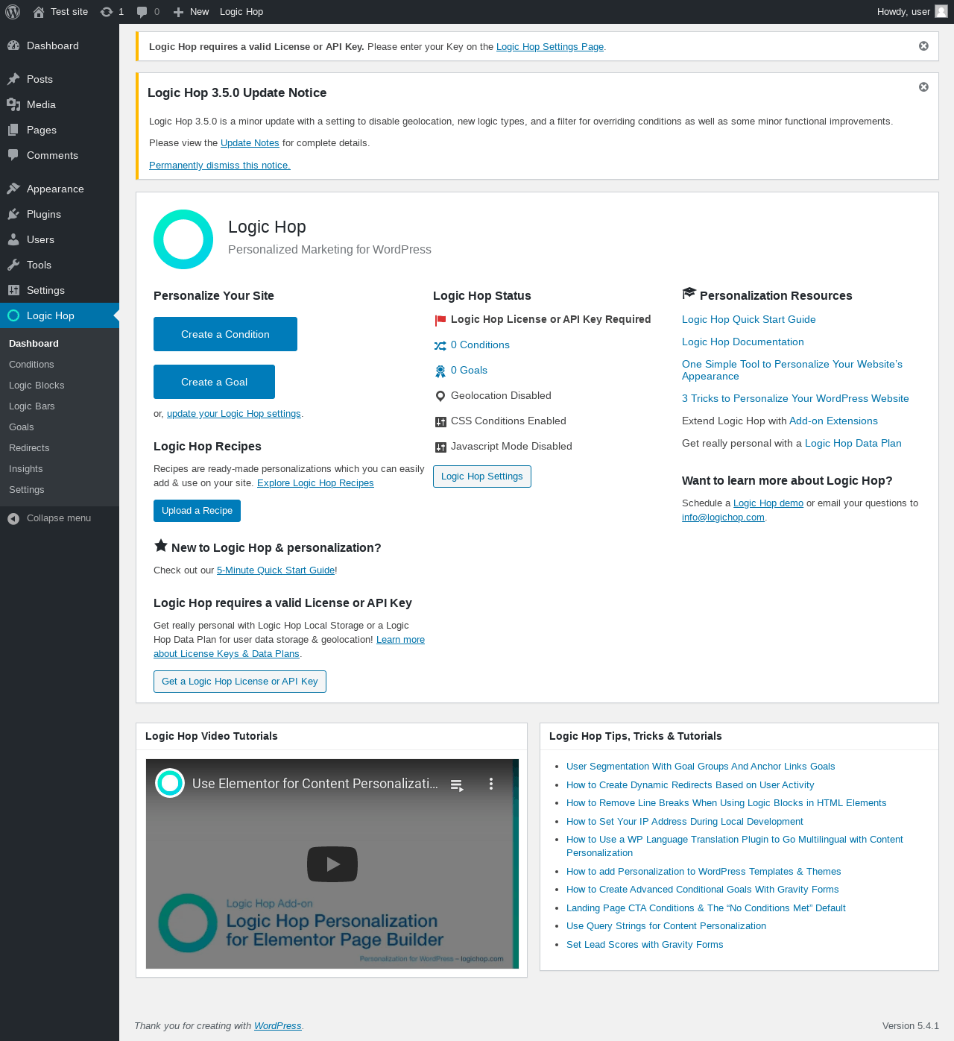
Task: Open the video title Use Elementor link
Action: 315,784
